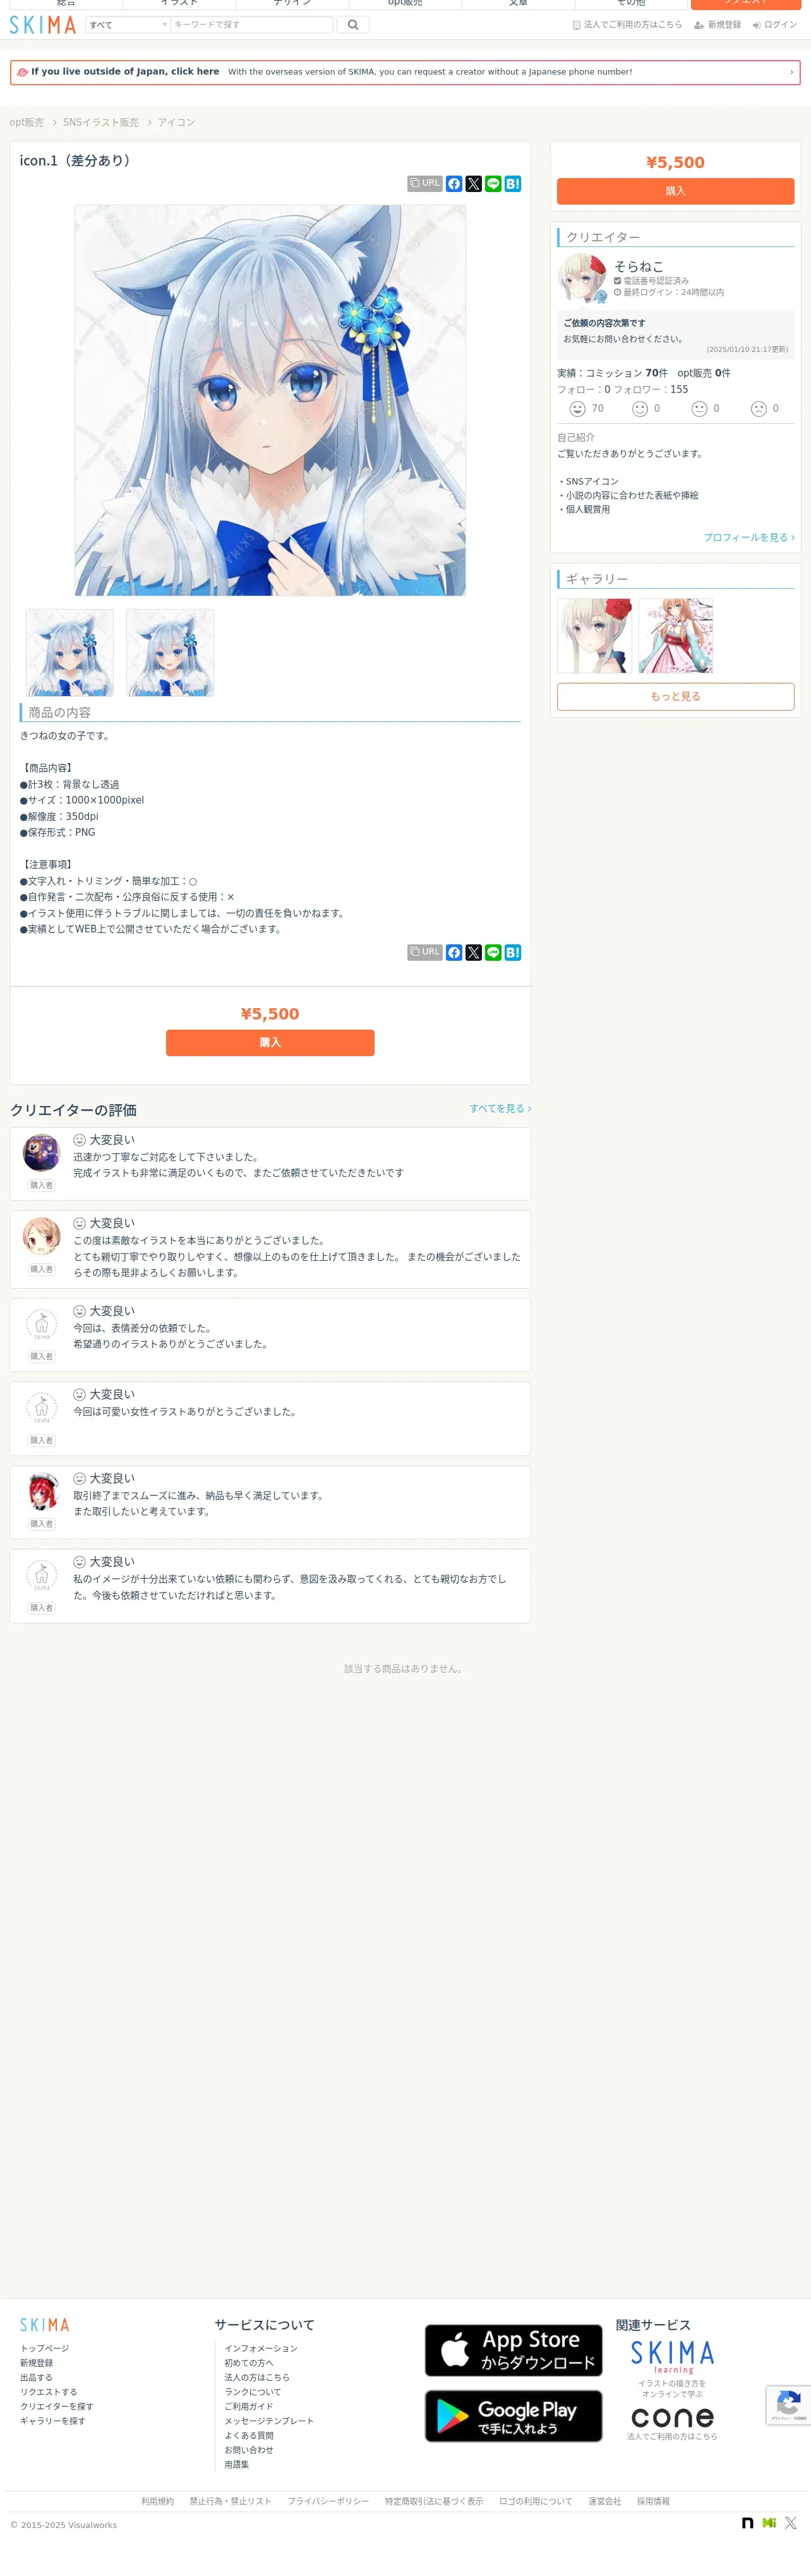Open gallery thumbnail with pink kimono girl
Viewport: 811px width, 2576px height.
click(676, 636)
